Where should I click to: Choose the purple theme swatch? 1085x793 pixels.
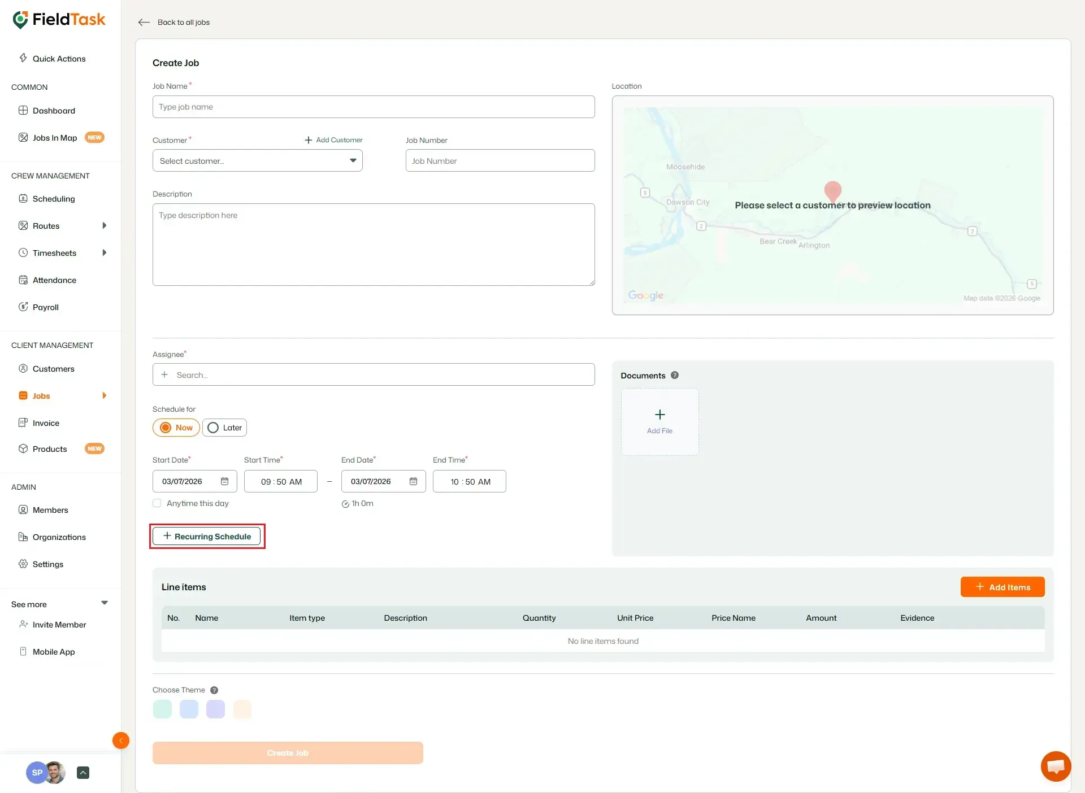coord(215,709)
